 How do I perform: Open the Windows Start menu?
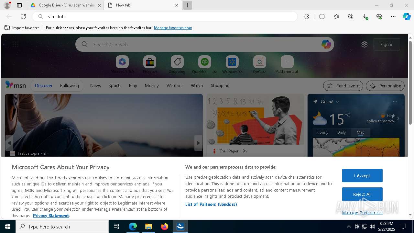[8, 227]
